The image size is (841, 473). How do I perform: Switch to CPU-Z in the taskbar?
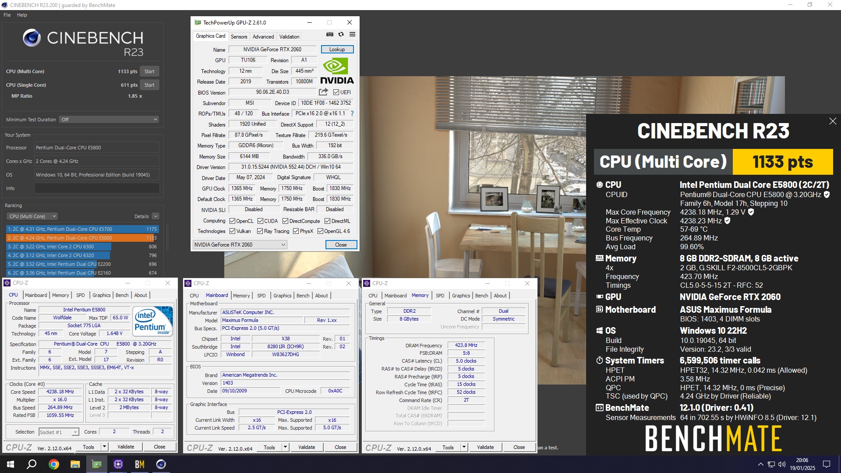[x=118, y=464]
